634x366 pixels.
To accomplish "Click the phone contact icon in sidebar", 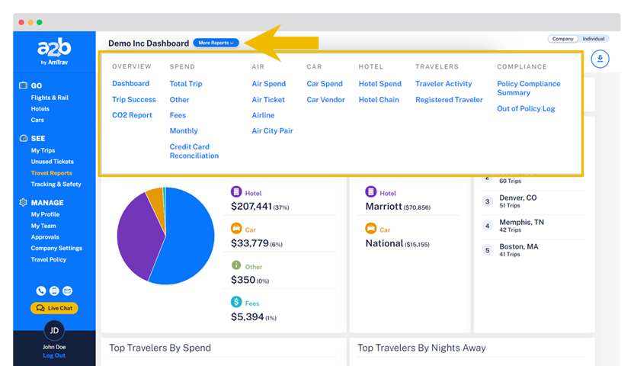I will pyautogui.click(x=41, y=291).
